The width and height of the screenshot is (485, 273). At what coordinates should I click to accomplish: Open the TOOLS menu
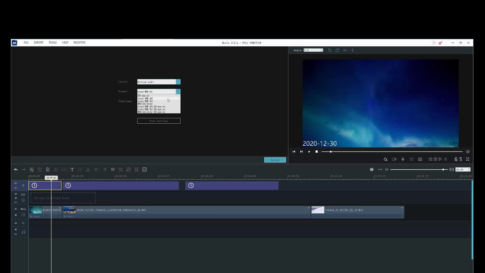(52, 42)
